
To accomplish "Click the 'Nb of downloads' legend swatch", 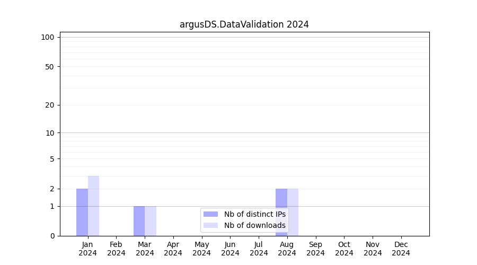I will tap(210, 225).
